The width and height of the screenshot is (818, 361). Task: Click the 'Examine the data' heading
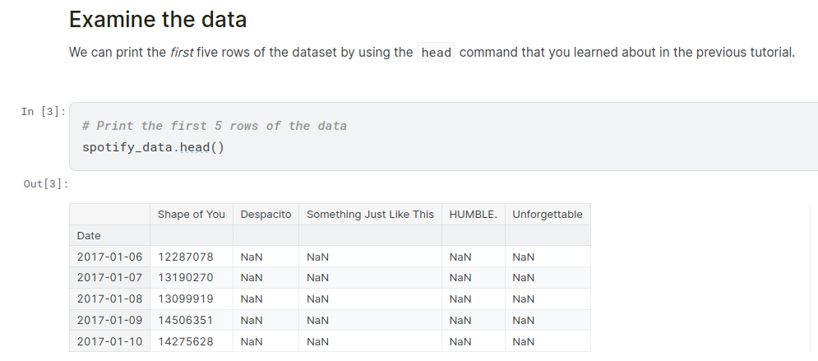click(x=158, y=20)
